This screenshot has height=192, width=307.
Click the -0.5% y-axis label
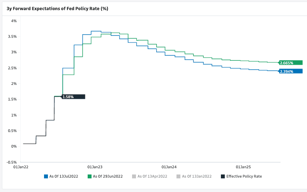[x=12, y=162]
